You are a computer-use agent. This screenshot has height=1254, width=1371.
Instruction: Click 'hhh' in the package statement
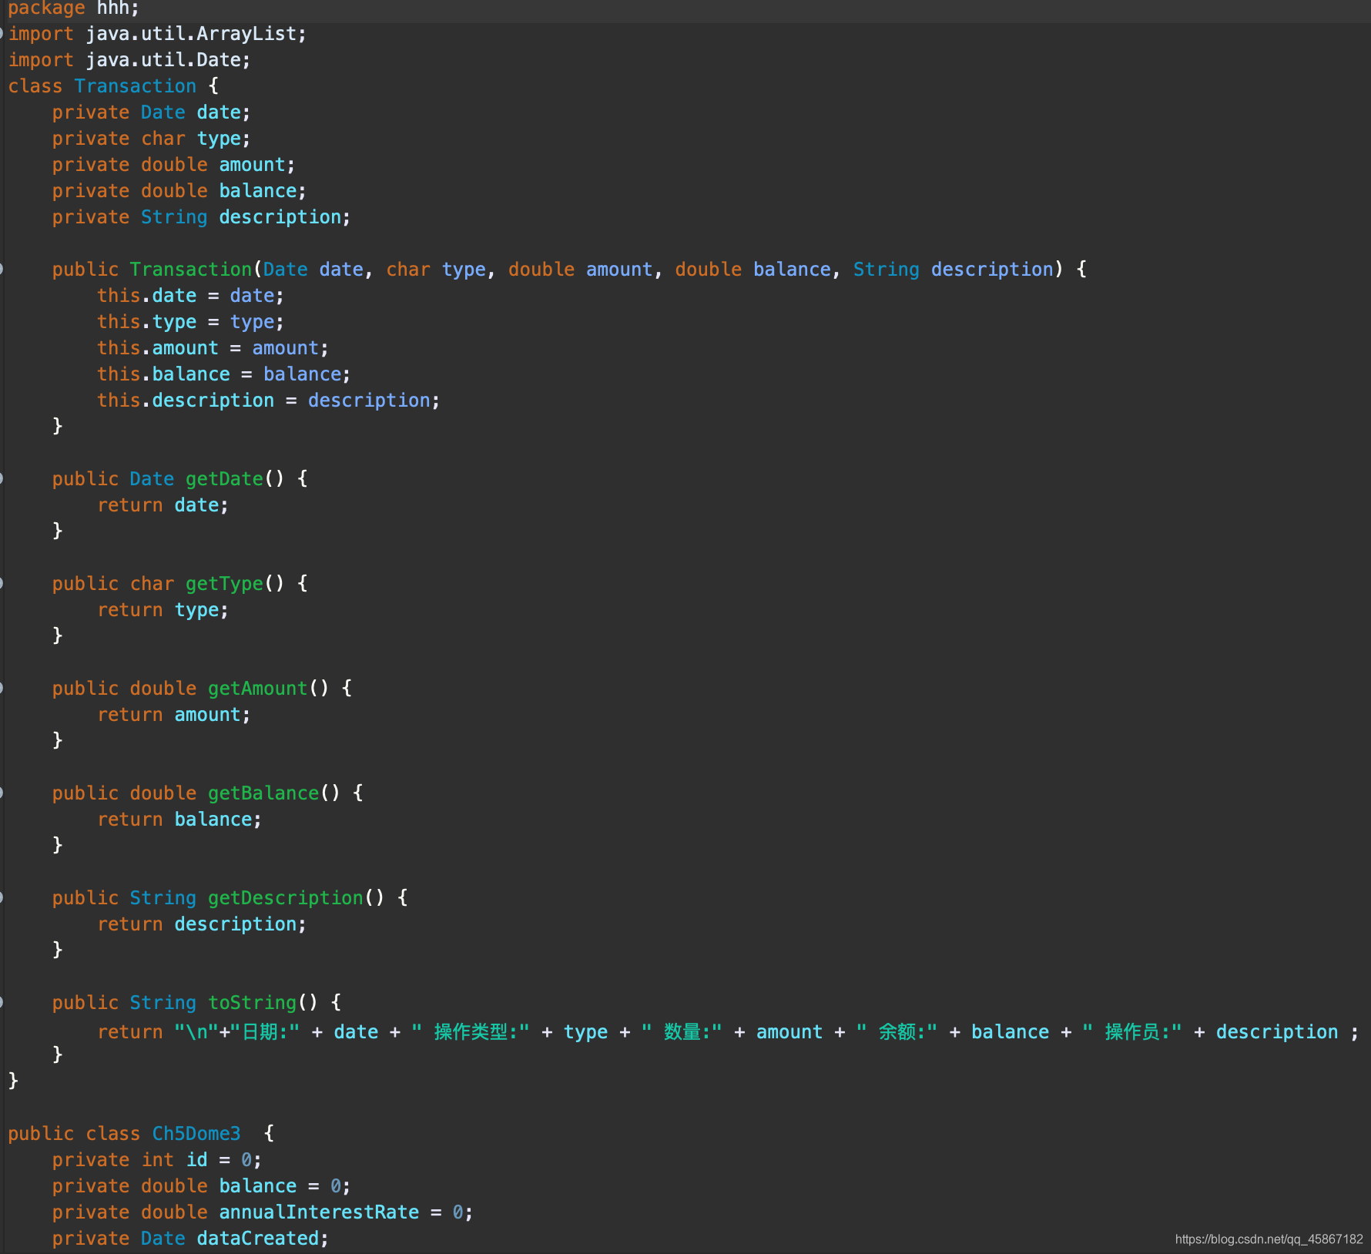pos(112,8)
